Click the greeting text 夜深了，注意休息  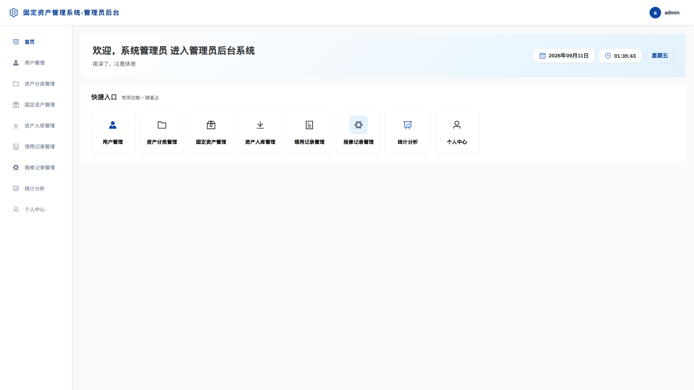pos(114,64)
